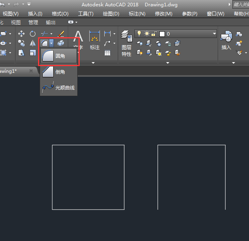Click the Layer Freeze icon

point(158,43)
